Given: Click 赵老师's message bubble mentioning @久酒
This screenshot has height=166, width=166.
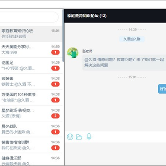Looking at the screenshot, I should (x=124, y=62).
